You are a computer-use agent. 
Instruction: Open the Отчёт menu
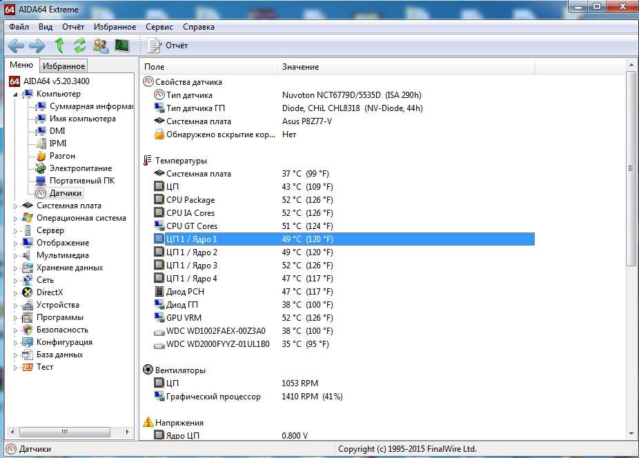[x=73, y=27]
